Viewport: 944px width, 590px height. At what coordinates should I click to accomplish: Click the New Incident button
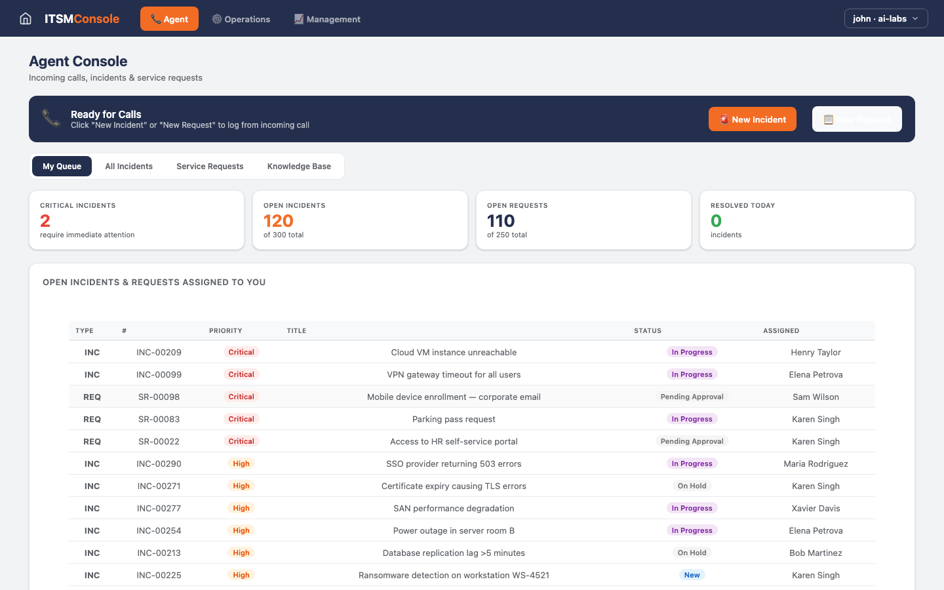pos(752,119)
